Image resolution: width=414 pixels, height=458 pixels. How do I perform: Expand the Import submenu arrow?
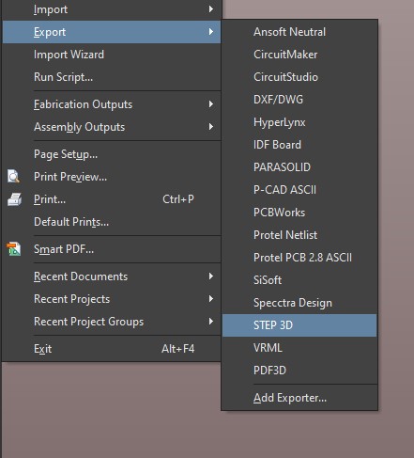(x=211, y=9)
